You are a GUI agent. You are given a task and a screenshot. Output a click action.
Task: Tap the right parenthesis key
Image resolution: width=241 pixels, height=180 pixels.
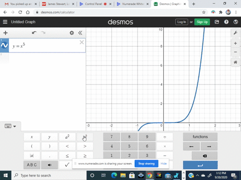pos(49,146)
